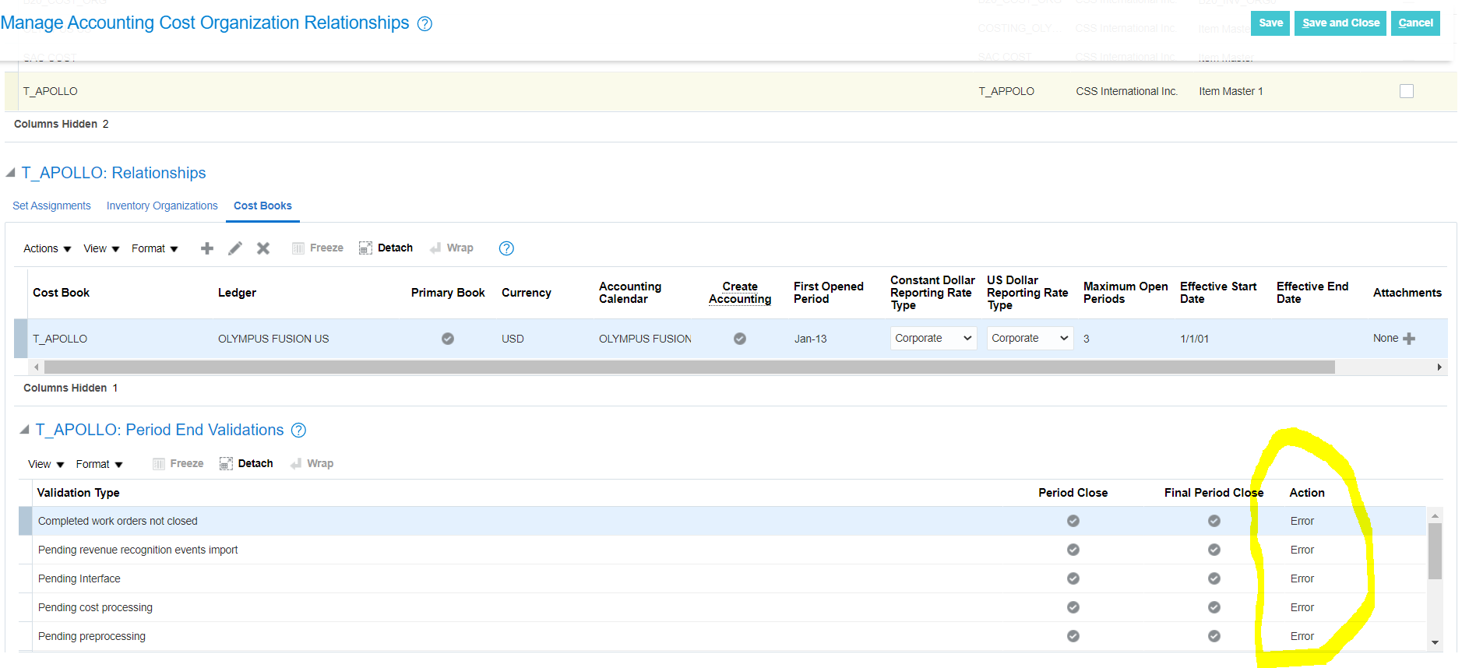Detach the Cost Books table
The height and width of the screenshot is (668, 1469).
[x=386, y=248]
